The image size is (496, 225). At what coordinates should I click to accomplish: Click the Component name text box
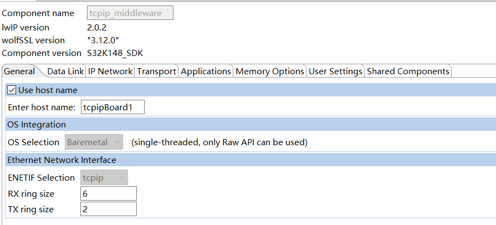pyautogui.click(x=130, y=13)
